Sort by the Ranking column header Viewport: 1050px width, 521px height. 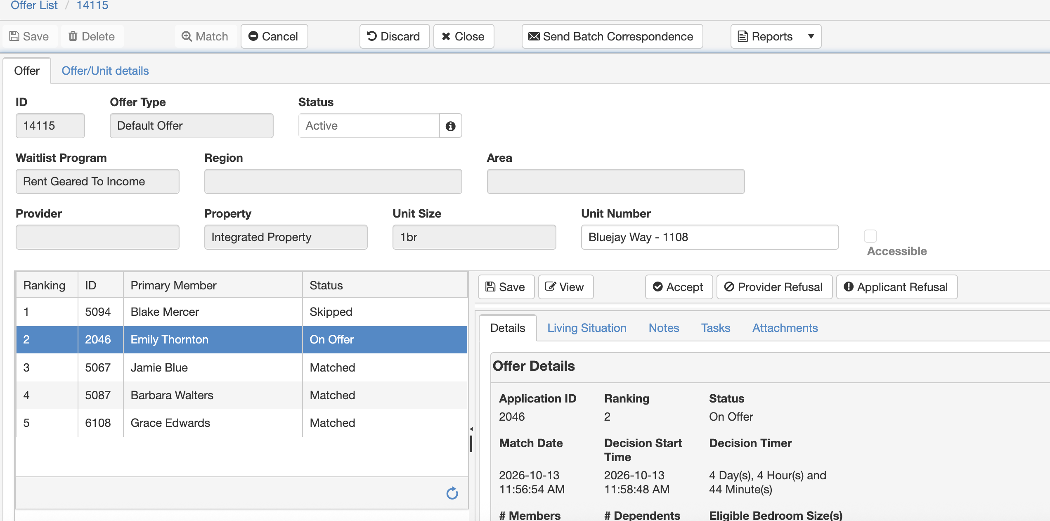[x=47, y=285]
